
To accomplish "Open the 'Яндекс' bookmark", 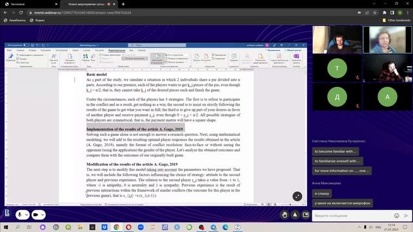I will pos(37,20).
